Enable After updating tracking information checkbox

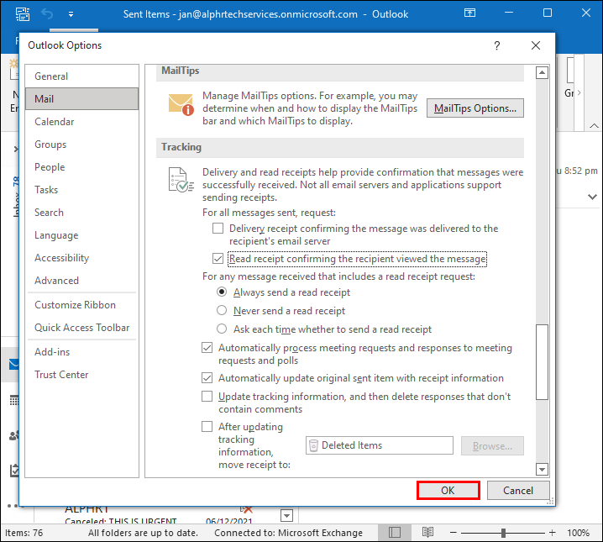[x=207, y=427]
